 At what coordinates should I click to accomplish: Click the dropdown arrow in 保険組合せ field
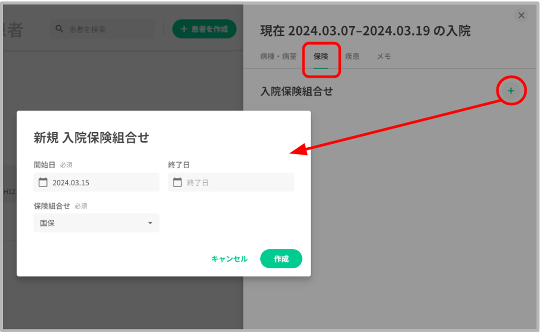coord(150,223)
